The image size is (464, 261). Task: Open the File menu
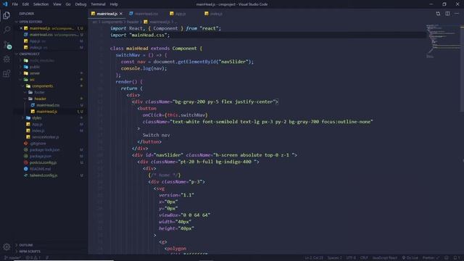(x=14, y=4)
